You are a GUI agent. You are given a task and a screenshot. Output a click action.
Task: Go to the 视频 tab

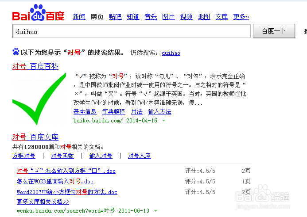pos(187,17)
